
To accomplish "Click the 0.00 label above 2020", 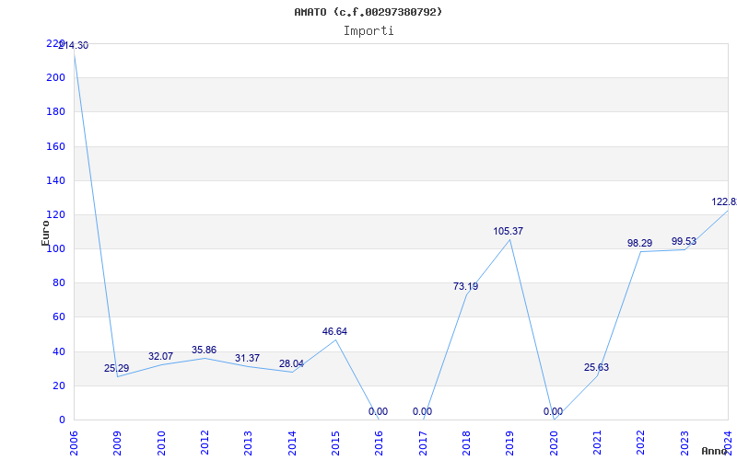I will point(553,412).
